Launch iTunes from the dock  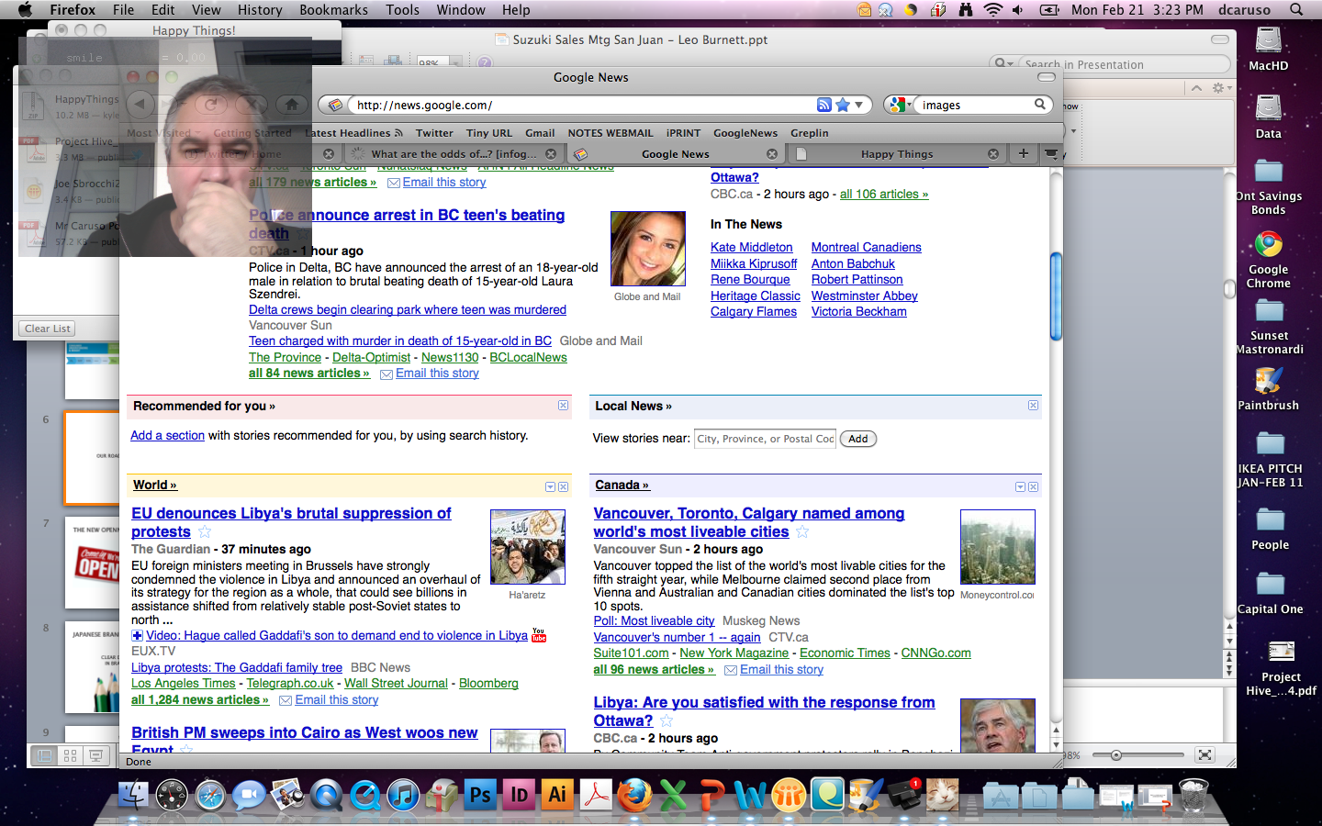403,795
